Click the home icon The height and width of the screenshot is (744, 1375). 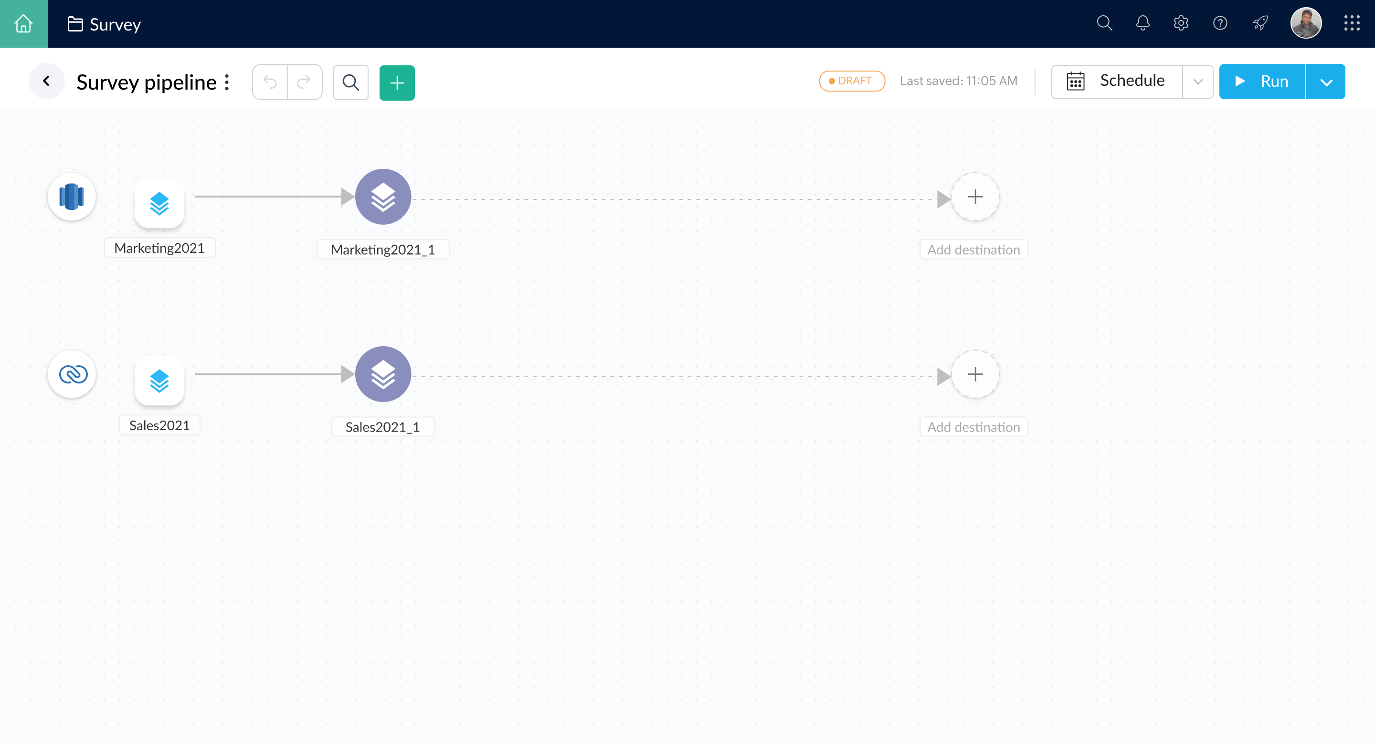[x=23, y=23]
